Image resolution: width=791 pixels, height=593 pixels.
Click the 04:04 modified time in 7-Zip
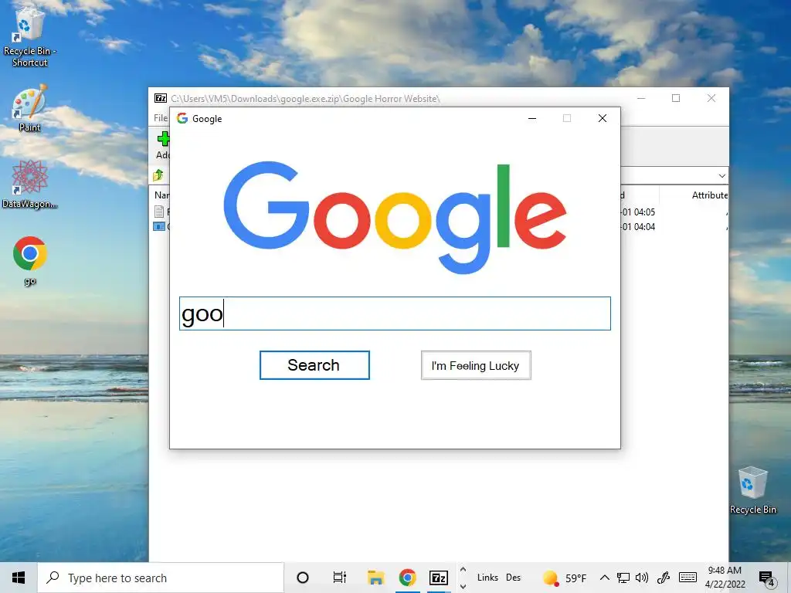click(637, 226)
